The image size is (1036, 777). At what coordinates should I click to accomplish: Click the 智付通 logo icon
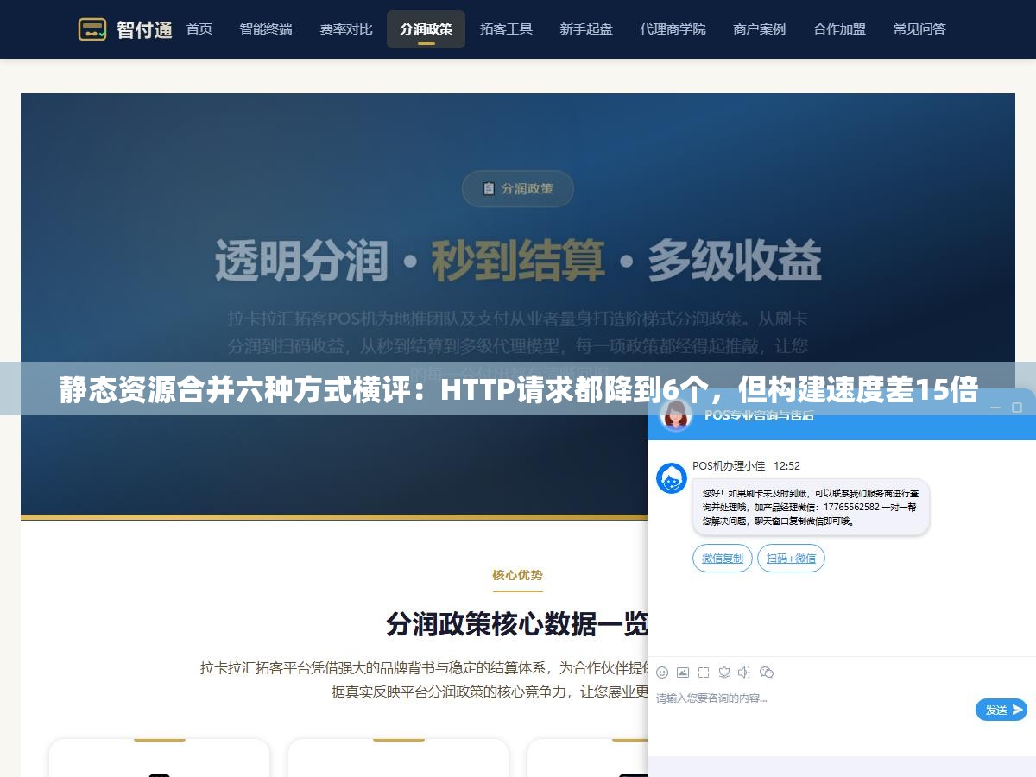click(x=92, y=29)
